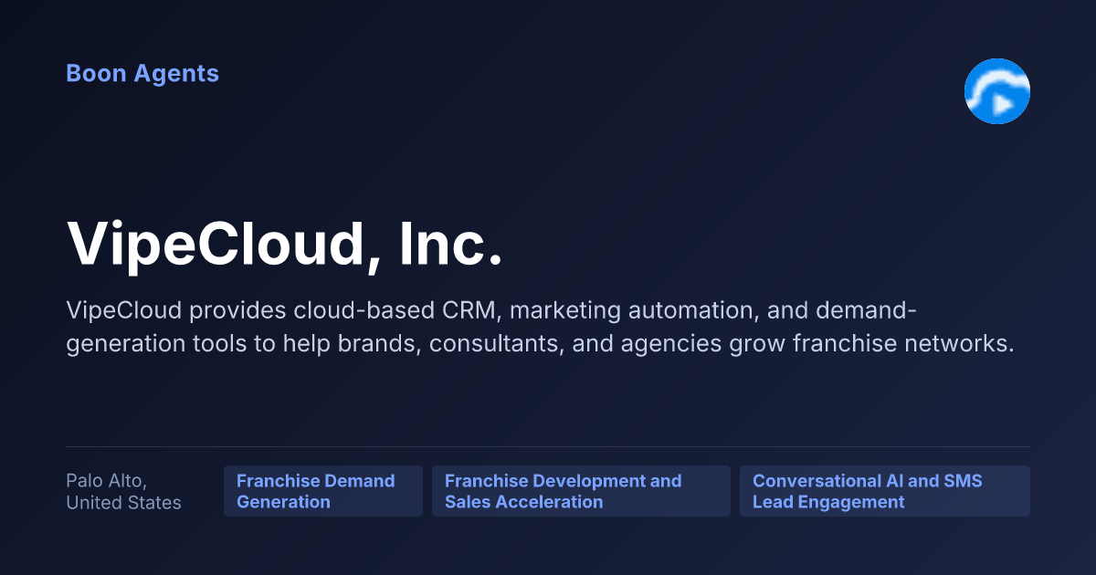Click the Palo Alto, United States location
1096x575 pixels.
pyautogui.click(x=123, y=491)
